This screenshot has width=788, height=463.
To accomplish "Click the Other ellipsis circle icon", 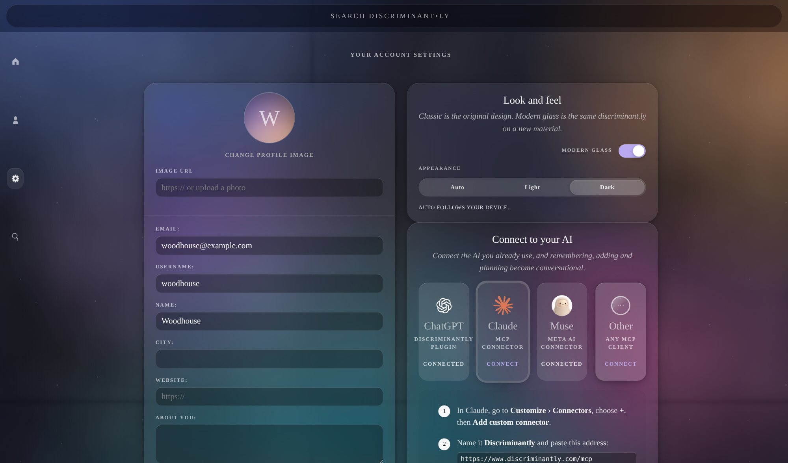I will pos(621,305).
